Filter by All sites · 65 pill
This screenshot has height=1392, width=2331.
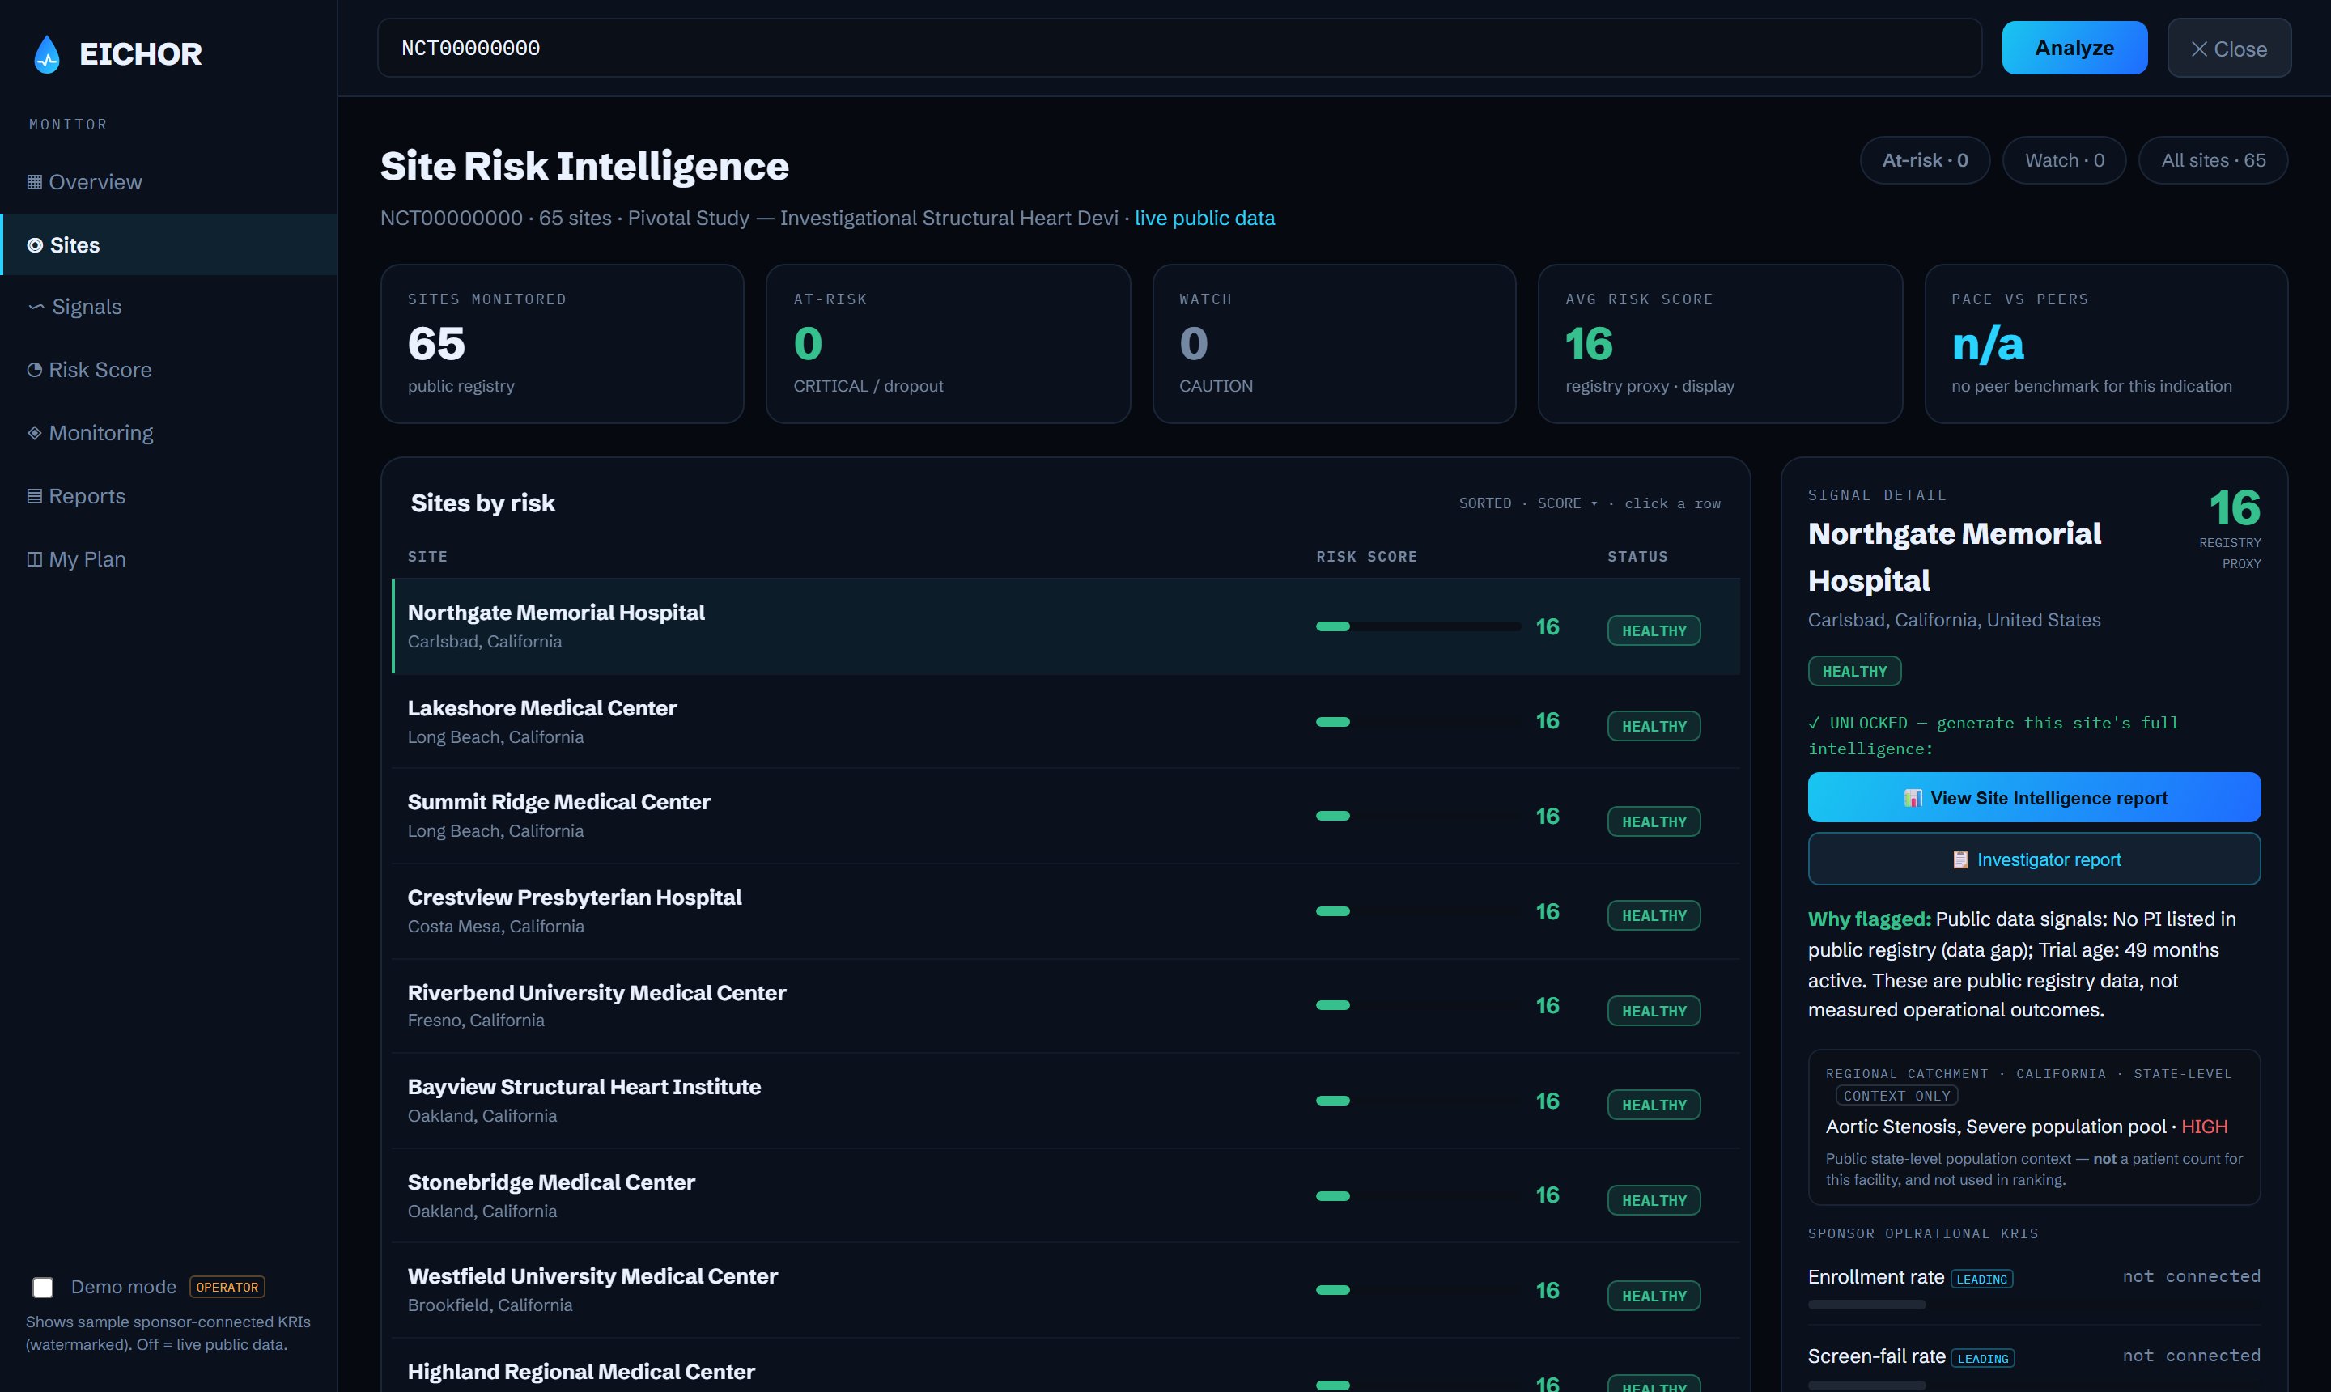pyautogui.click(x=2213, y=160)
